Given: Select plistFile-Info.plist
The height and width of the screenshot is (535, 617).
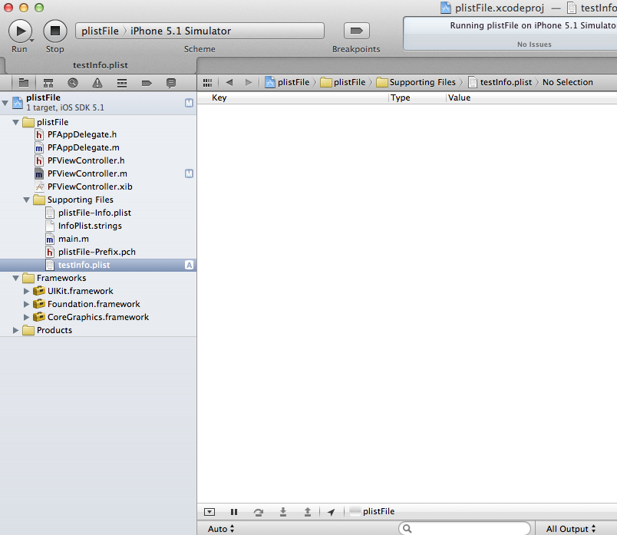Looking at the screenshot, I should pos(95,213).
